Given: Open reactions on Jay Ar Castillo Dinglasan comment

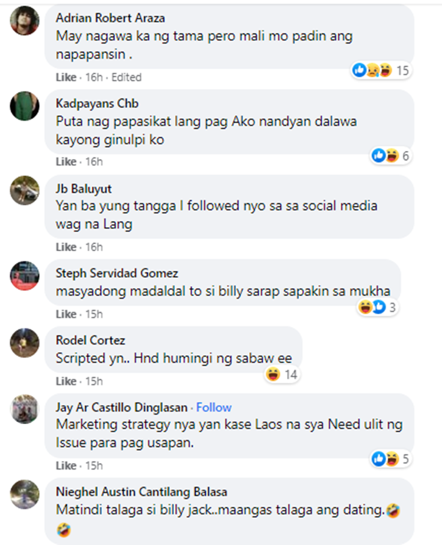Looking at the screenshot, I should click(391, 459).
